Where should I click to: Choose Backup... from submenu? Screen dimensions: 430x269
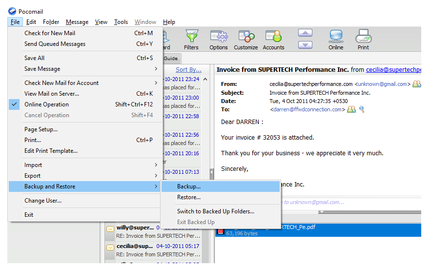[221, 186]
